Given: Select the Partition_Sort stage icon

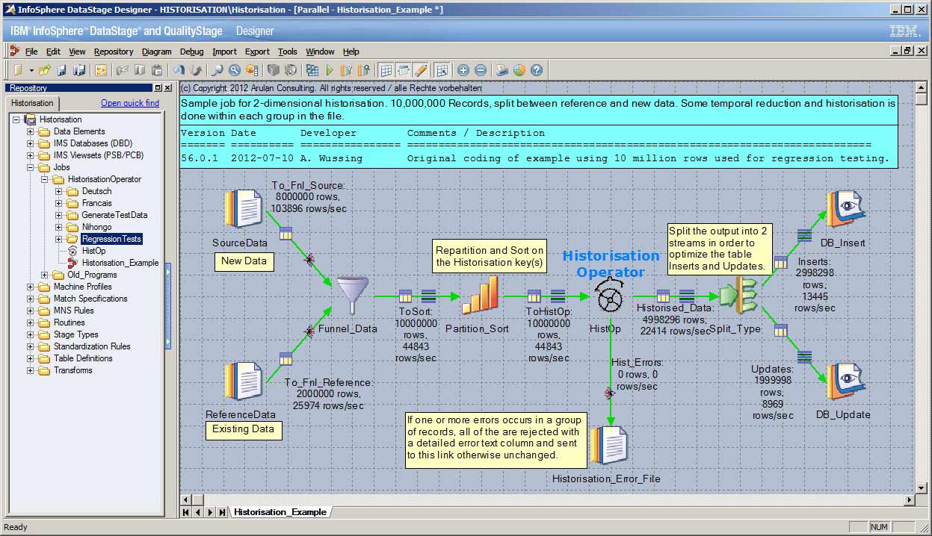Looking at the screenshot, I should [479, 296].
